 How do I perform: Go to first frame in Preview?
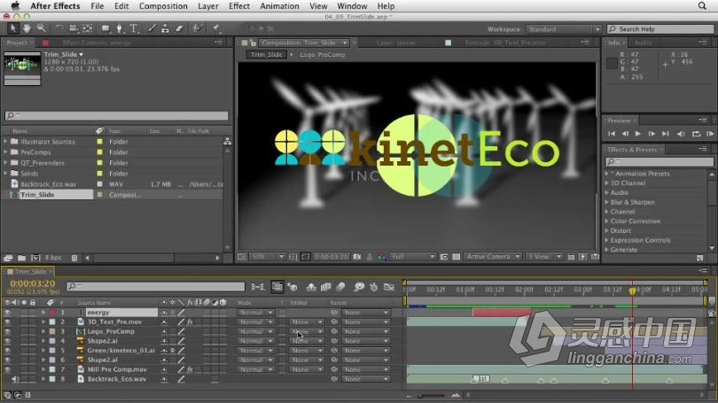tap(612, 134)
